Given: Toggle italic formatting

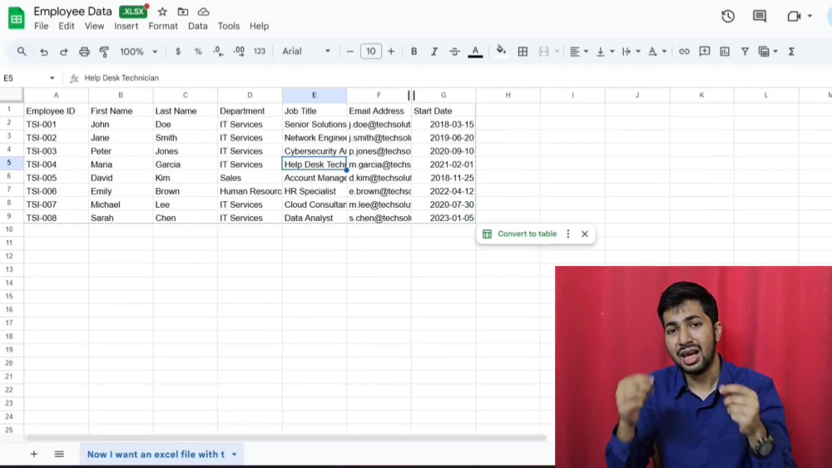Looking at the screenshot, I should point(434,52).
